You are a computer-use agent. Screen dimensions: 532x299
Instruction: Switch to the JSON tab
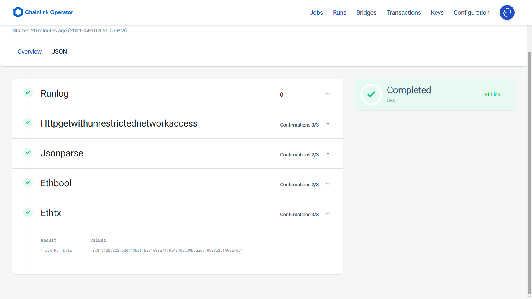59,52
